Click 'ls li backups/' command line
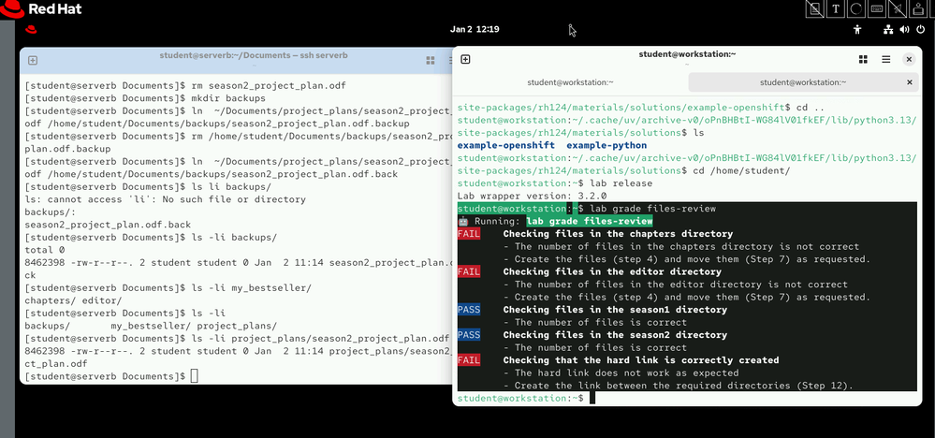The height and width of the screenshot is (438, 935). coord(231,186)
